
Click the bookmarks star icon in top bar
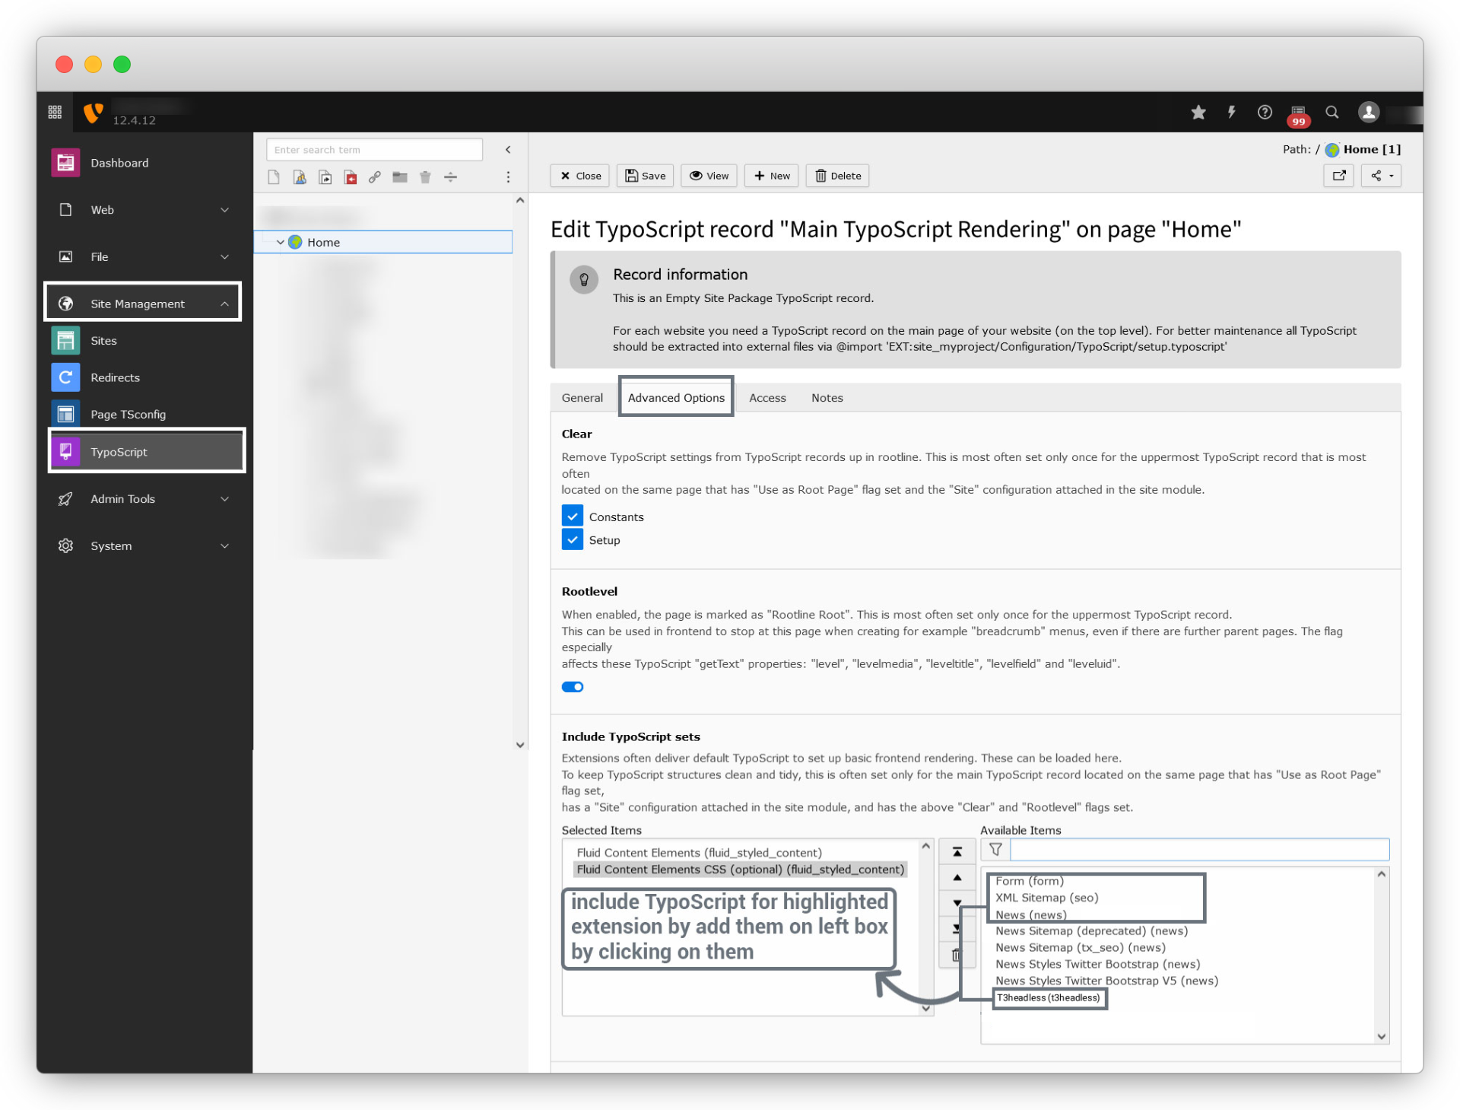(x=1198, y=113)
